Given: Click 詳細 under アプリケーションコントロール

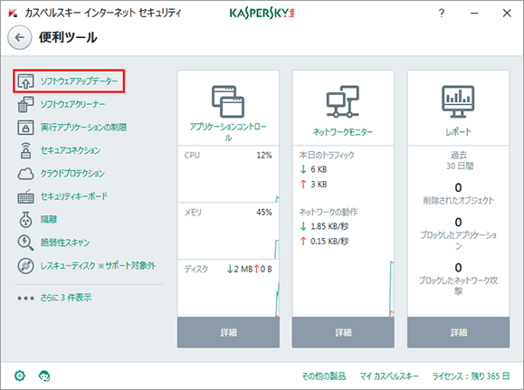Looking at the screenshot, I should [x=228, y=332].
